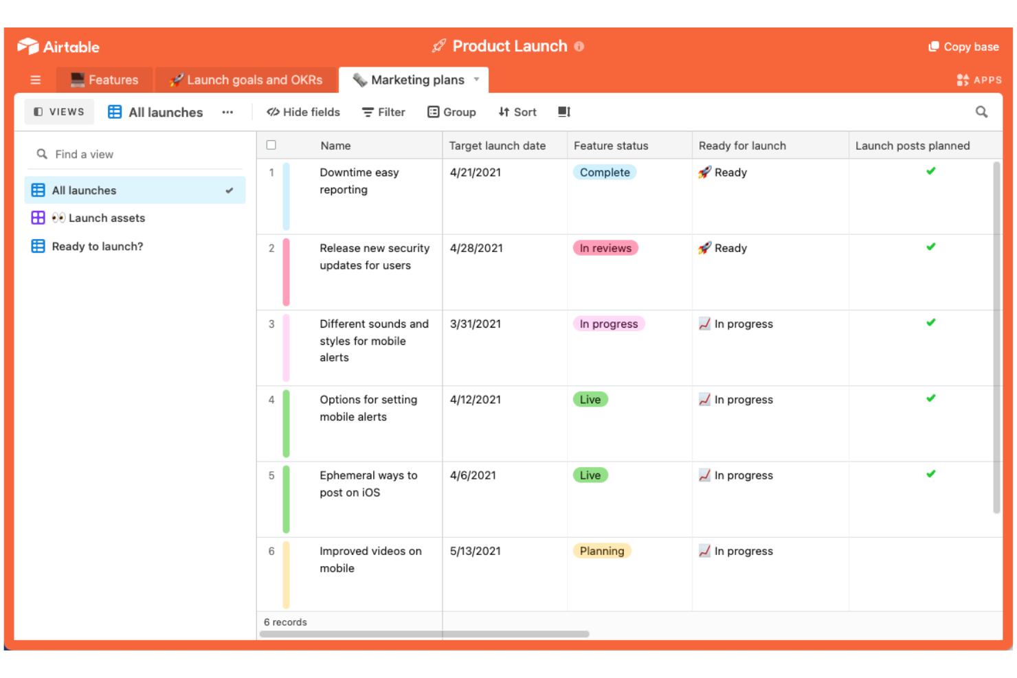This screenshot has height=678, width=1017.
Task: Open the All launches view options menu
Action: [x=227, y=111]
